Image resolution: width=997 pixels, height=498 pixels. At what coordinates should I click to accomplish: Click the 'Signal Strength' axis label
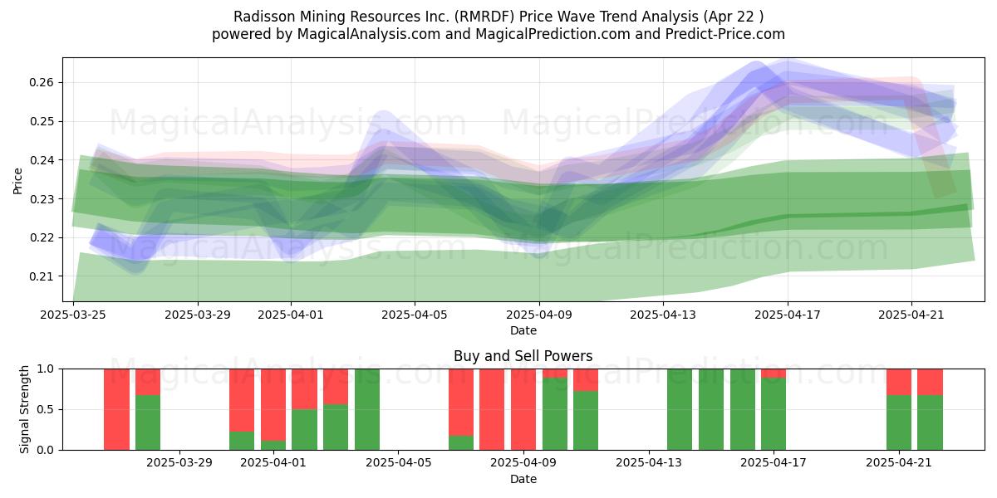pyautogui.click(x=25, y=409)
